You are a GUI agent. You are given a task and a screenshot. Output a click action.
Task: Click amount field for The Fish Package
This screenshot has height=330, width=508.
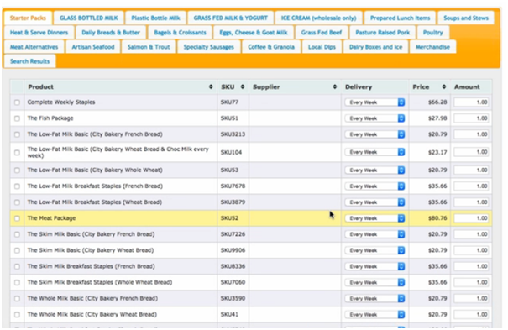point(471,118)
